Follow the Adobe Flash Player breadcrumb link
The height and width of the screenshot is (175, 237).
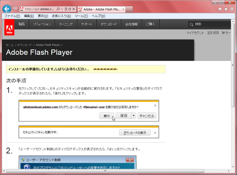pos(48,45)
